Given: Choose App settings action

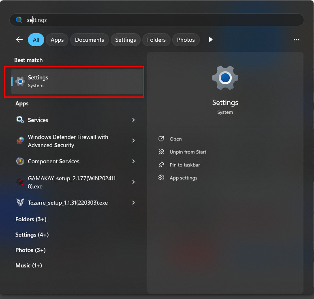Looking at the screenshot, I should tap(184, 178).
